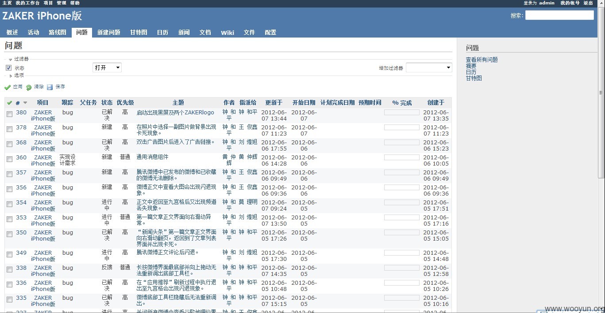Image resolution: width=605 pixels, height=313 pixels.
Task: Check the box for issue 360
Action: pyautogui.click(x=9, y=159)
